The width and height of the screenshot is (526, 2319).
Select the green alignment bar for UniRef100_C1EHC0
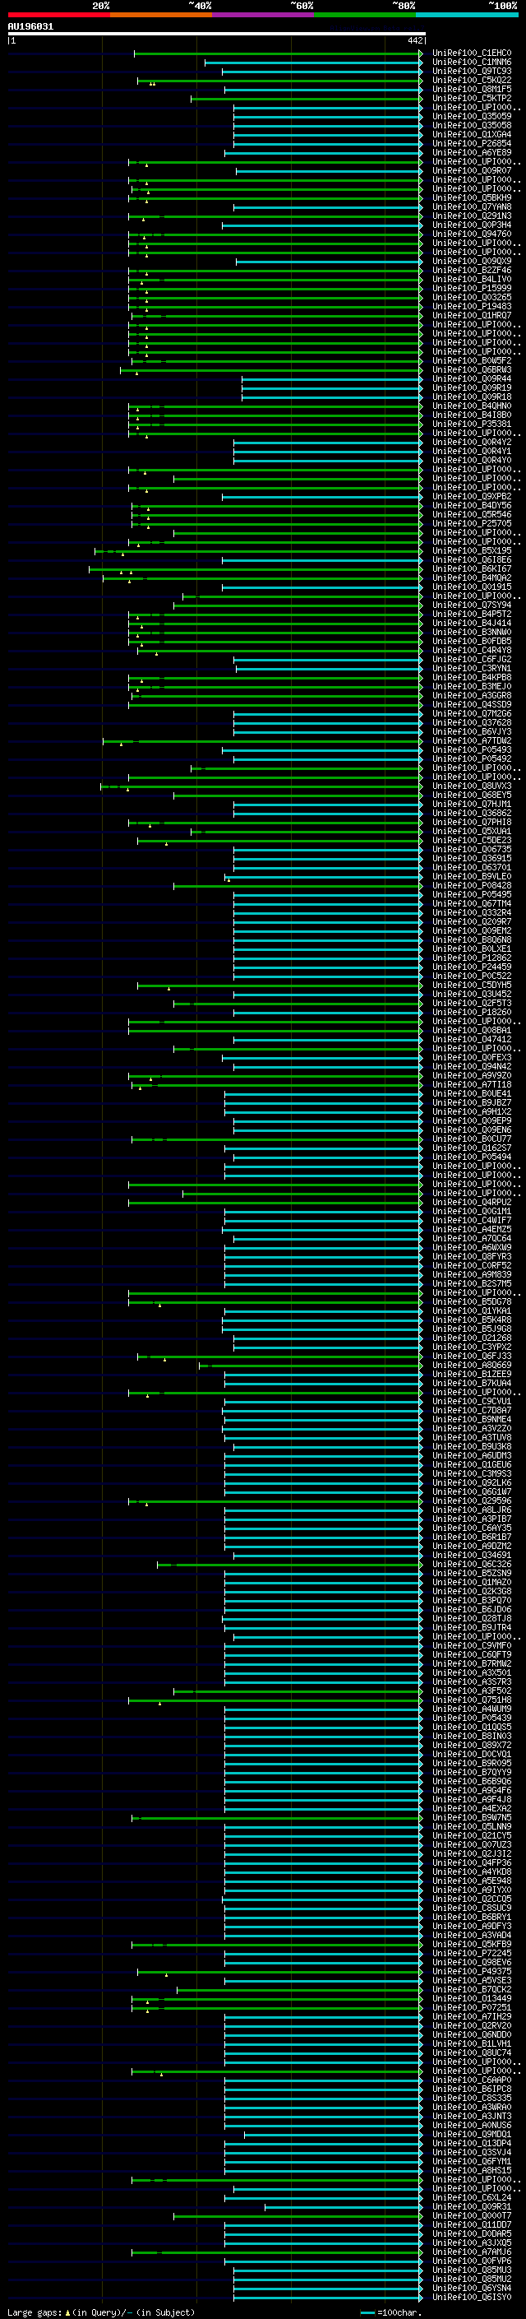coord(278,54)
